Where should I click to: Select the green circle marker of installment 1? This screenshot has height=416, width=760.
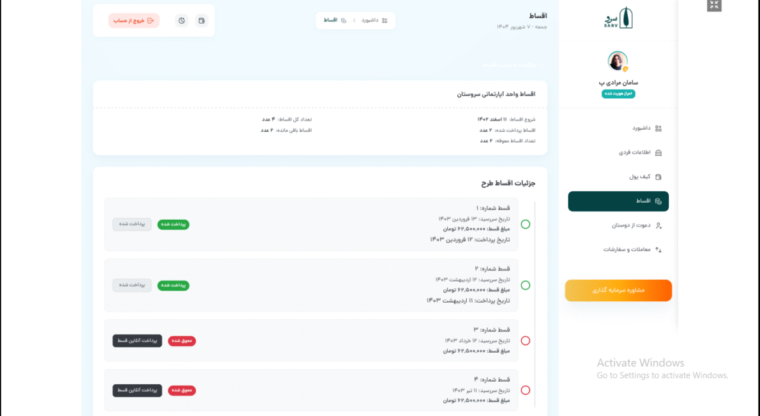(525, 224)
